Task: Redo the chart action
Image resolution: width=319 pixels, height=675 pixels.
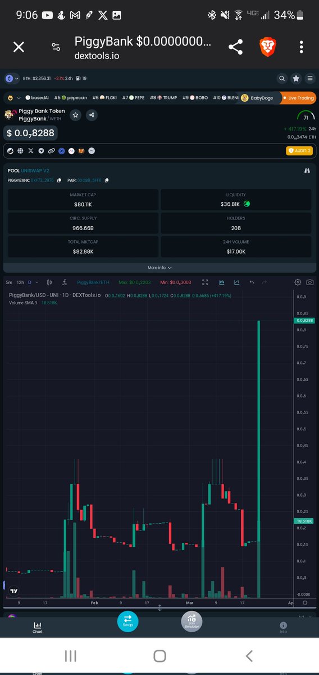Action: [x=266, y=282]
